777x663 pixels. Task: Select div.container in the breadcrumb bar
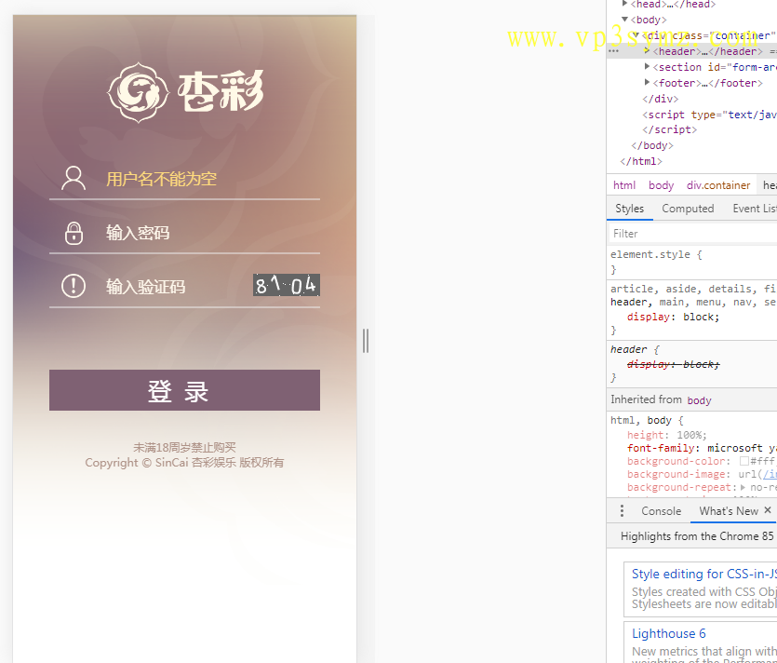pos(718,185)
